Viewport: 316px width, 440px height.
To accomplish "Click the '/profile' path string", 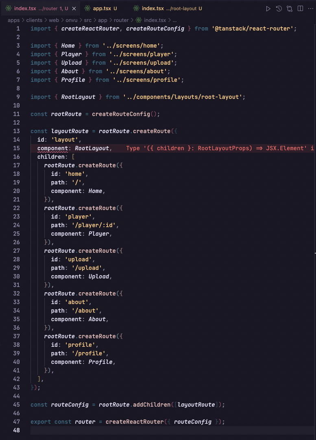I will point(88,353).
